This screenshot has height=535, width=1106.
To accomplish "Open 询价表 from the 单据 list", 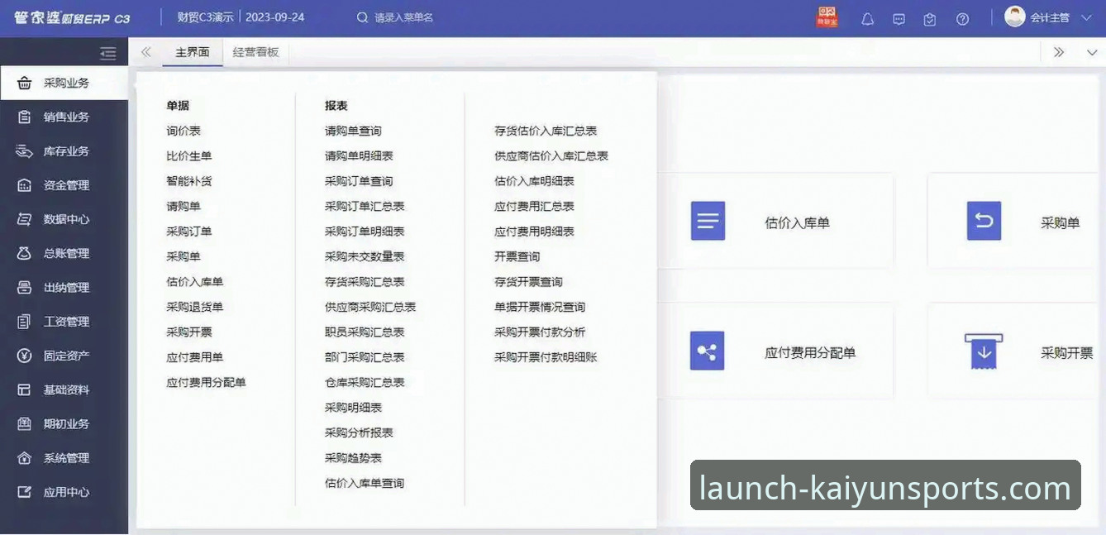I will point(184,130).
